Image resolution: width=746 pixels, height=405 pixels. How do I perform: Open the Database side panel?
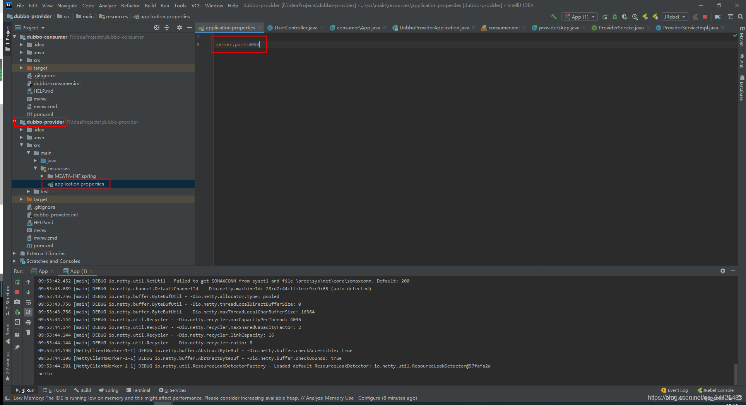pyautogui.click(x=742, y=88)
